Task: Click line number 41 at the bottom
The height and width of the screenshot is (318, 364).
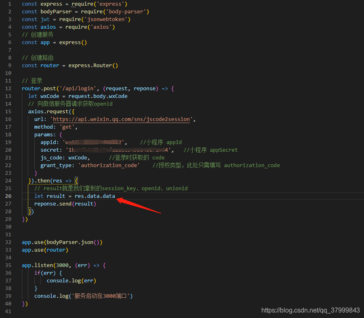Action: click(8, 311)
